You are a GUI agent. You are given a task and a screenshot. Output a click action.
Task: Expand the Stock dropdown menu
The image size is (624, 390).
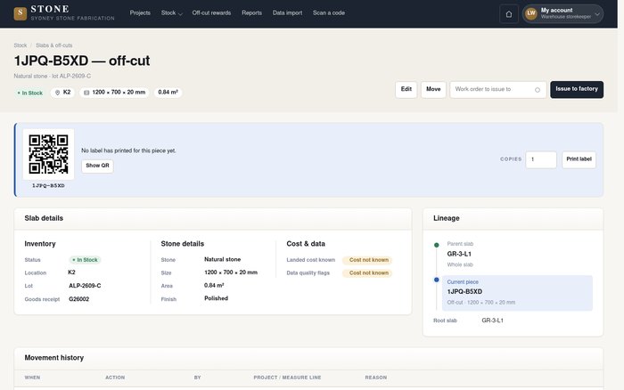(171, 13)
